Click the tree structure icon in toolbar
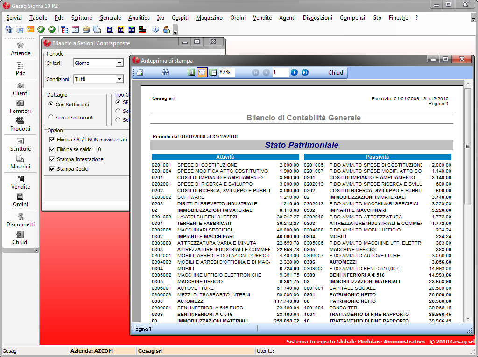The width and height of the screenshot is (478, 357). (x=64, y=29)
